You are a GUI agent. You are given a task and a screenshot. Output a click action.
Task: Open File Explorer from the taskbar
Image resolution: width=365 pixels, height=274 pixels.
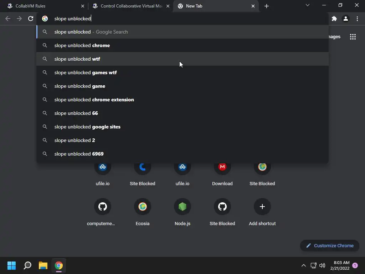(x=43, y=265)
